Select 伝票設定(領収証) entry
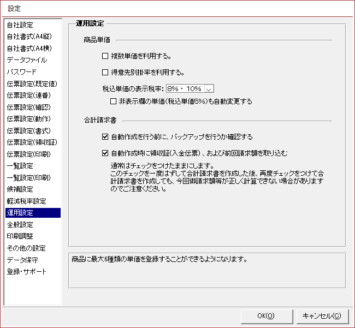This screenshot has width=355, height=328. point(33,142)
